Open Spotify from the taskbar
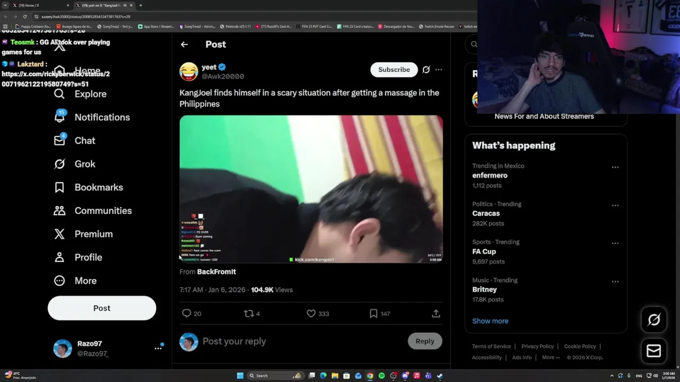Image resolution: width=680 pixels, height=382 pixels. [381, 376]
